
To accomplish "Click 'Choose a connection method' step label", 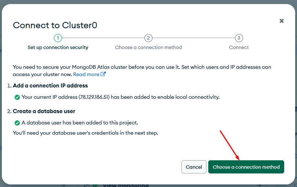I will pos(148,48).
